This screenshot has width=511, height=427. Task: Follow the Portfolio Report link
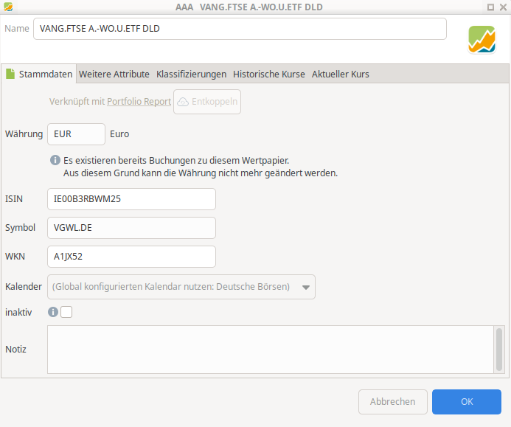coord(139,101)
